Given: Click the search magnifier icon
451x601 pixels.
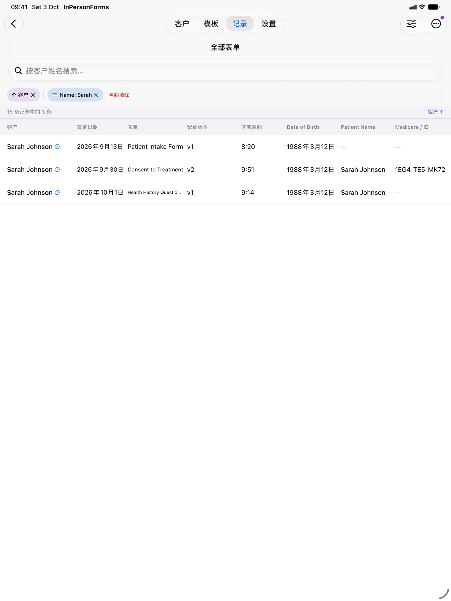Looking at the screenshot, I should pyautogui.click(x=18, y=71).
